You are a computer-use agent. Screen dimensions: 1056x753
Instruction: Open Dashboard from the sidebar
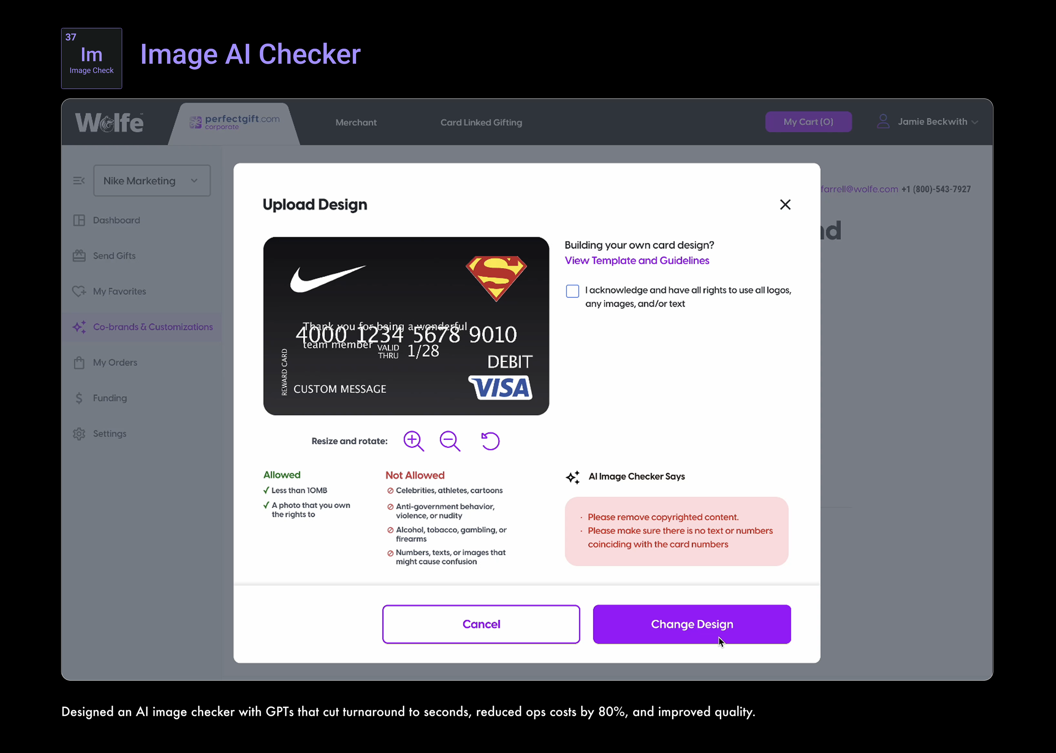pos(116,220)
